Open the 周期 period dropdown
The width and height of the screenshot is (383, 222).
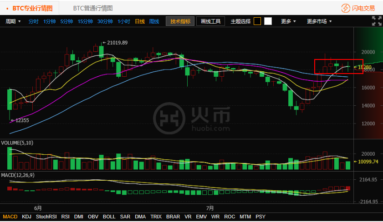tap(13, 21)
